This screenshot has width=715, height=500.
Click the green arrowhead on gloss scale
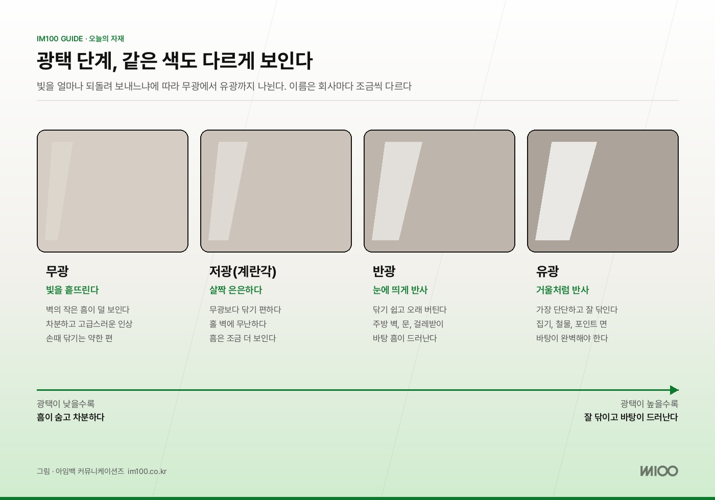coord(674,390)
